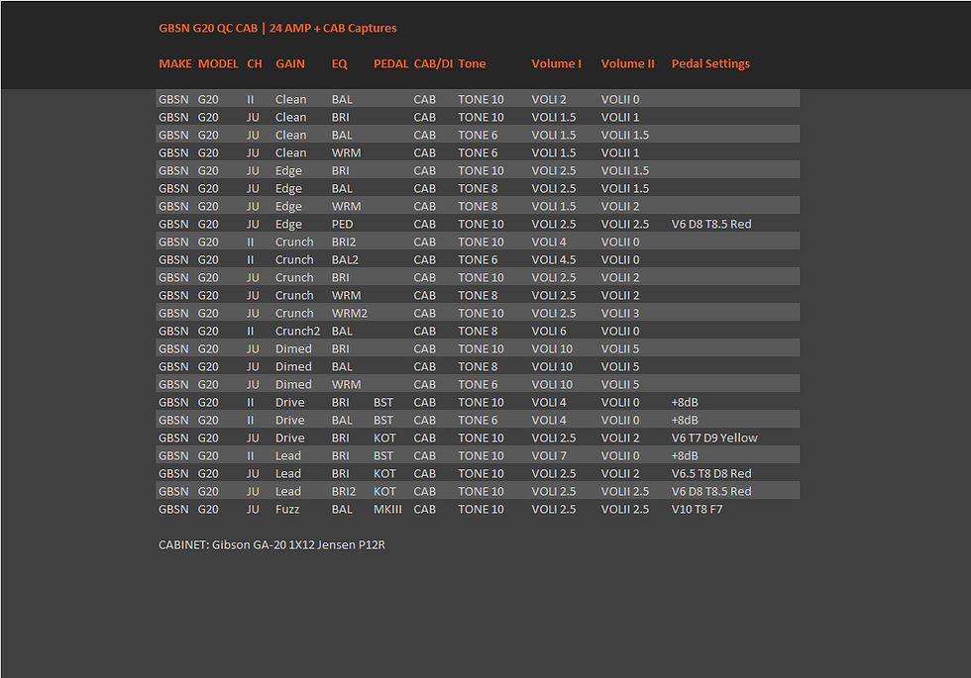
Task: Click 'BST' pedal in the Drive BAL row
Action: point(383,421)
